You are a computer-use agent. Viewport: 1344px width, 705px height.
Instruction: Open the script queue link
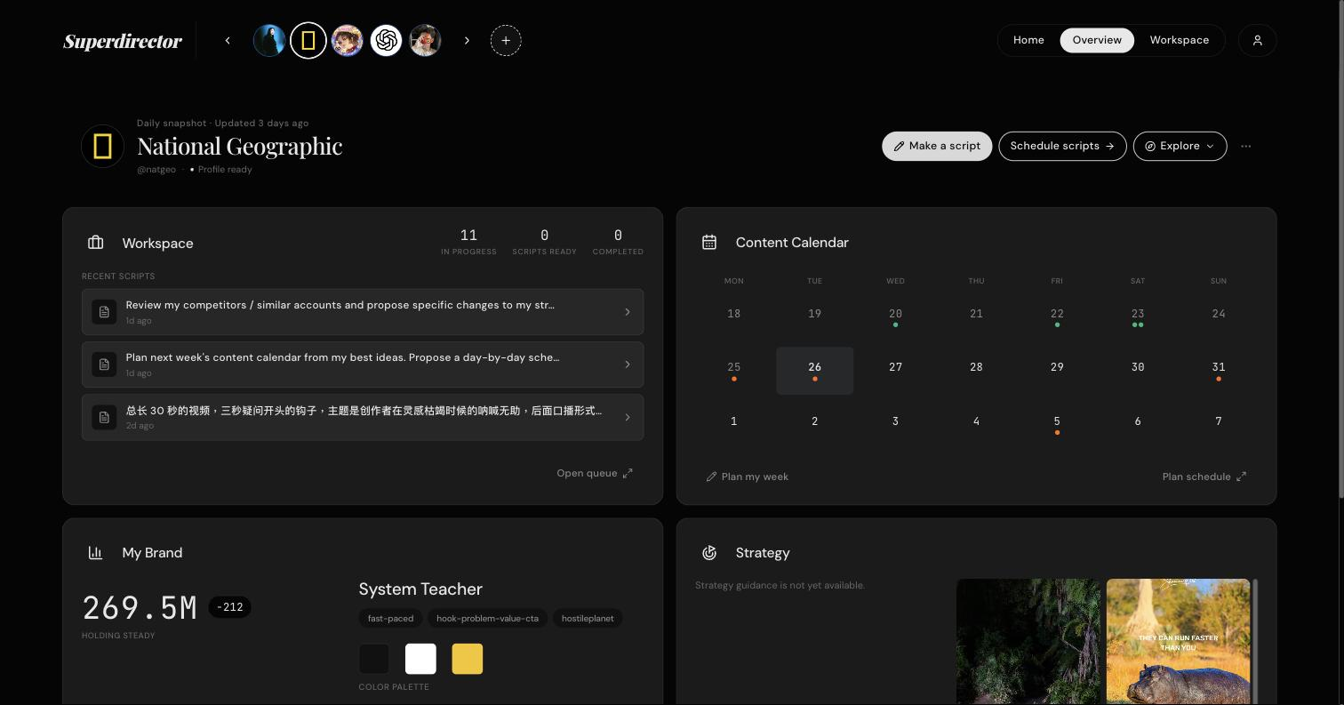(595, 473)
